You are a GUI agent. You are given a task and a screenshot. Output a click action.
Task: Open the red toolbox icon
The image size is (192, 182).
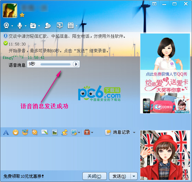pyautogui.click(x=87, y=132)
